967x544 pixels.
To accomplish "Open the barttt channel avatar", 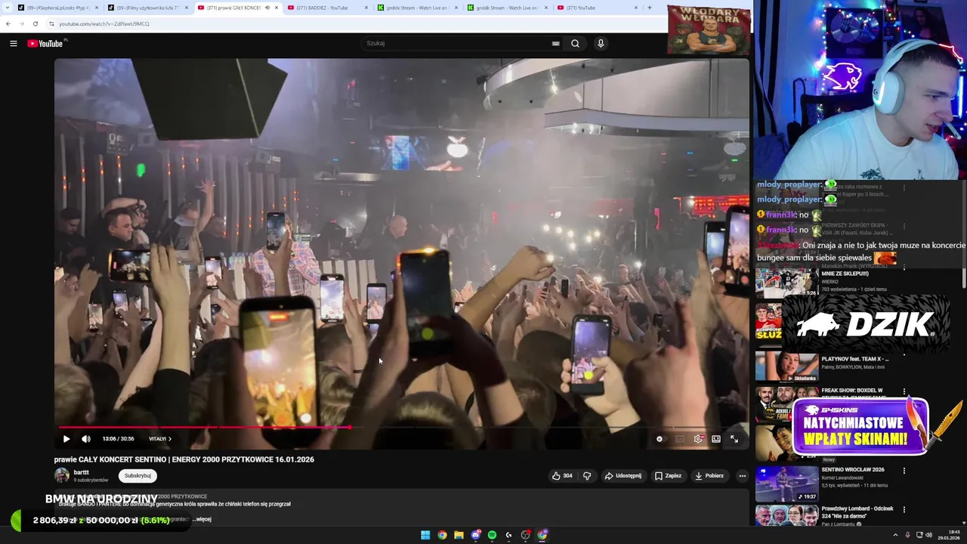I will (x=62, y=475).
